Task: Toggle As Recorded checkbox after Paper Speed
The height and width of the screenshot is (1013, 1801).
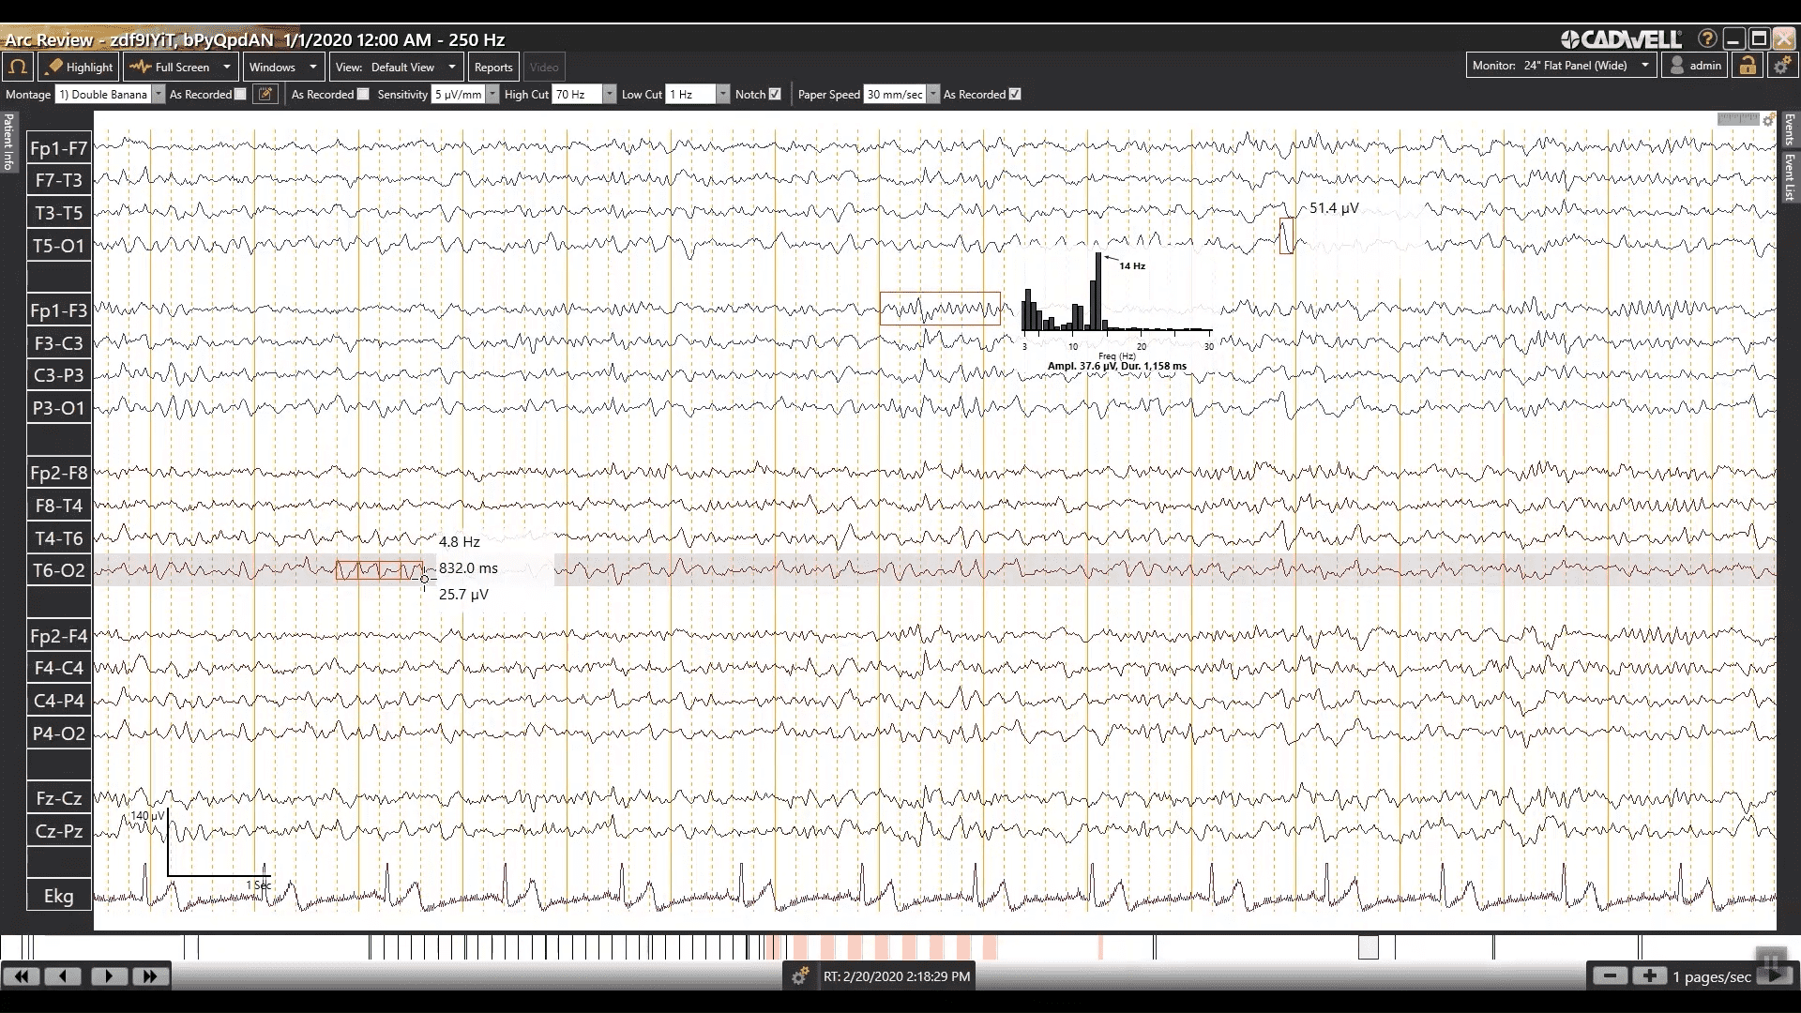Action: [x=1015, y=94]
